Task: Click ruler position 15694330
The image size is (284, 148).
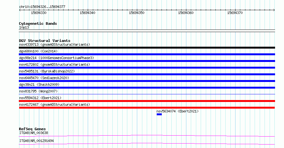Action: click(x=39, y=13)
